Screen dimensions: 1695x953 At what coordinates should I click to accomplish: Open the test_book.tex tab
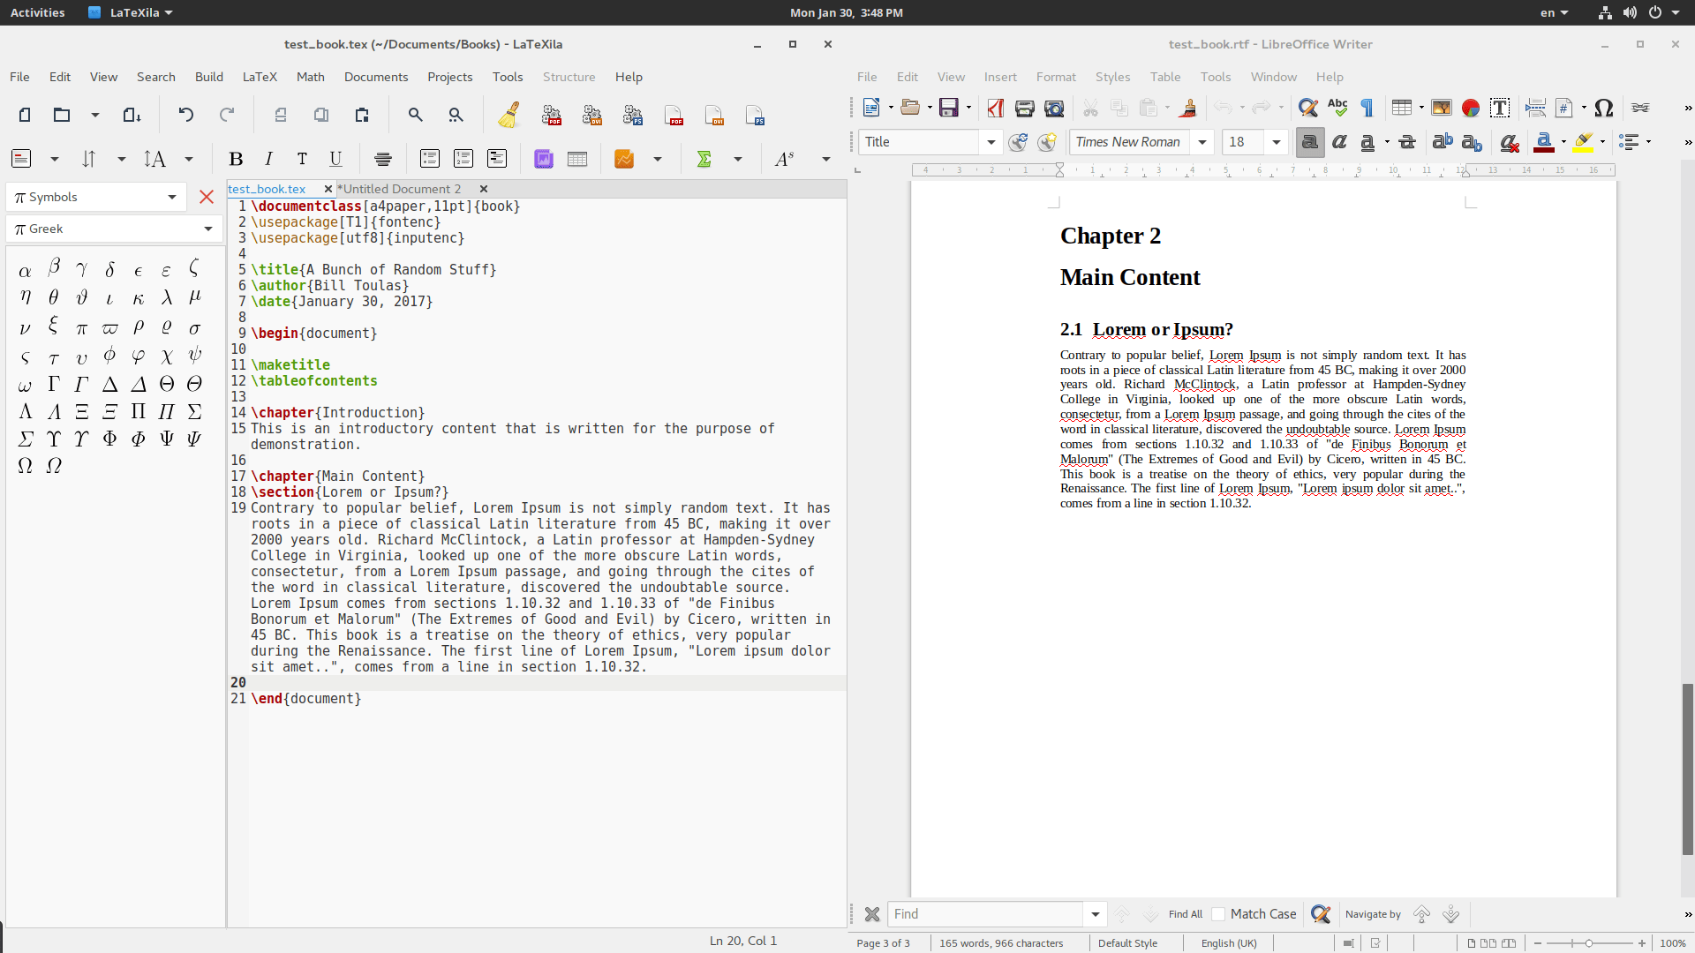click(x=267, y=187)
